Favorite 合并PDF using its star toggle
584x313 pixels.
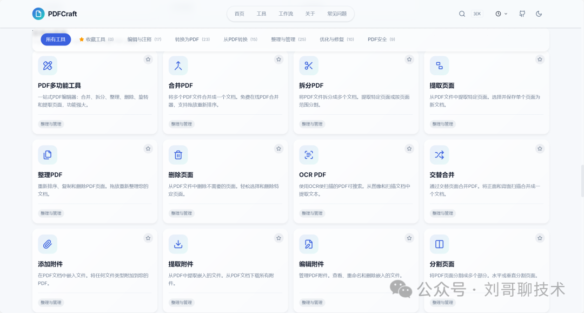click(x=278, y=60)
